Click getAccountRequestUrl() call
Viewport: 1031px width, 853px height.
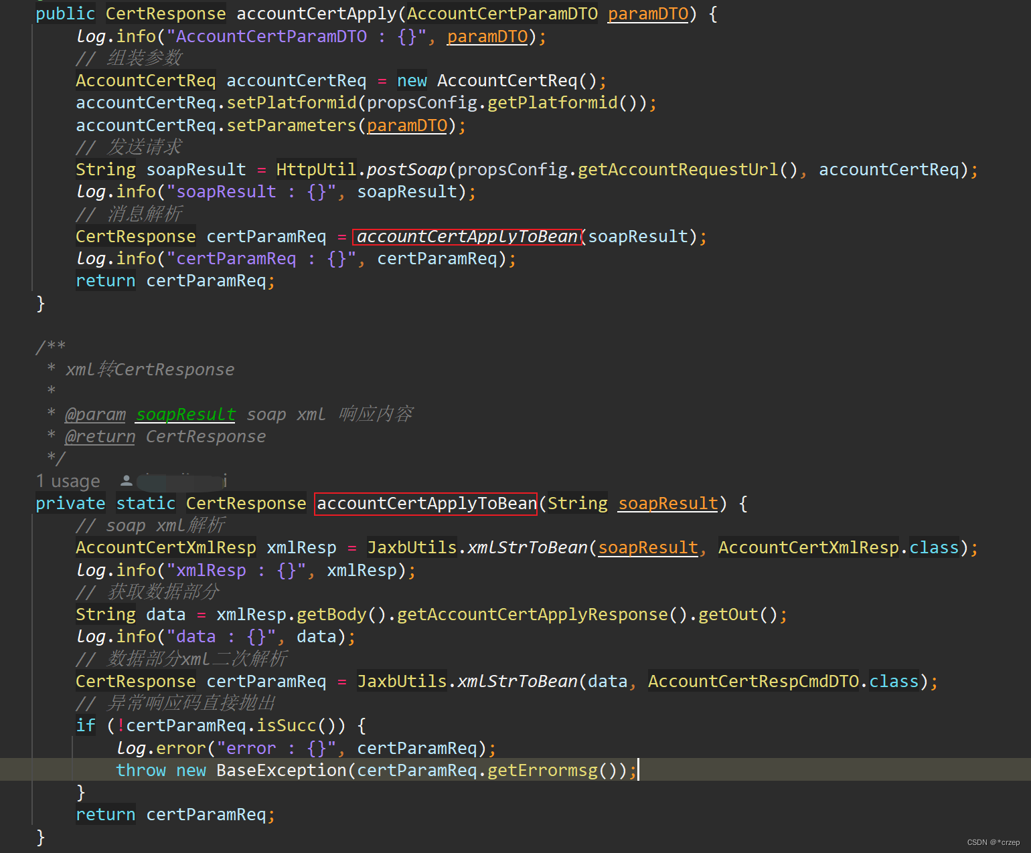pos(688,169)
